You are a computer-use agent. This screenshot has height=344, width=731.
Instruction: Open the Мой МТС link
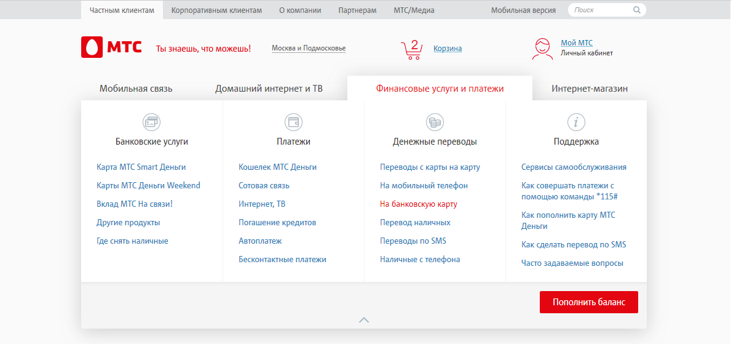(x=577, y=43)
